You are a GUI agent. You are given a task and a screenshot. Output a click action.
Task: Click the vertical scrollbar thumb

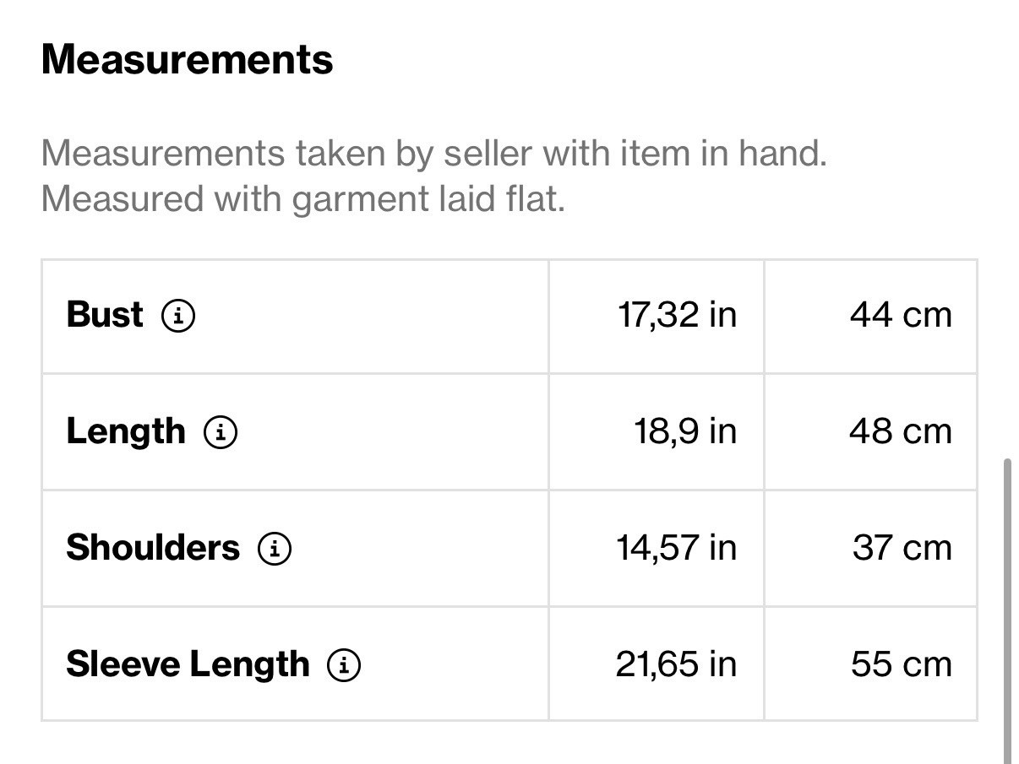pyautogui.click(x=1007, y=611)
